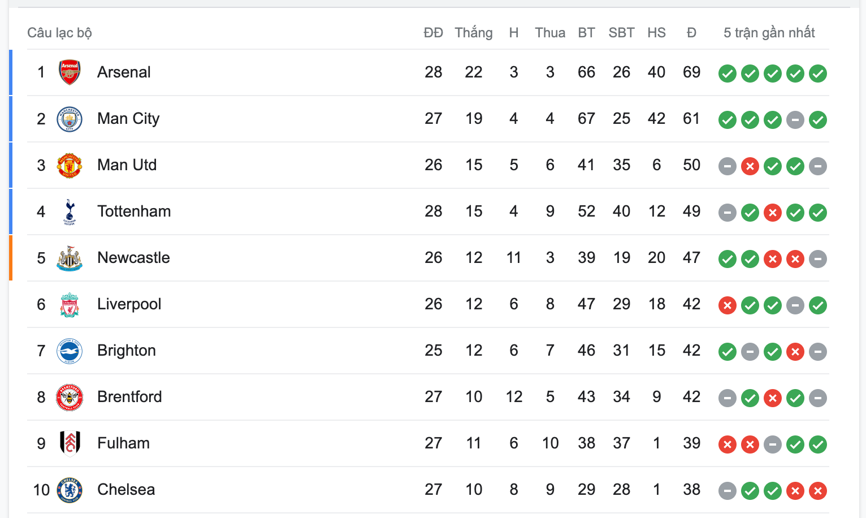
Task: Click Man City's grey draw result icon
Action: 795,120
